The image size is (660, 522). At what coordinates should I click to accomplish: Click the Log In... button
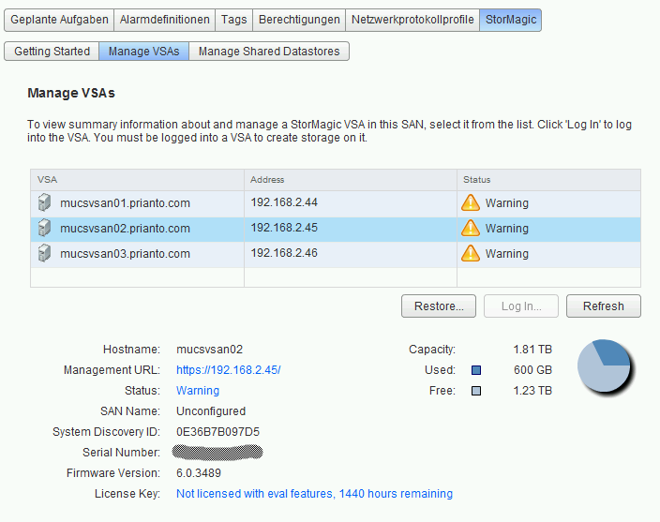tap(521, 306)
